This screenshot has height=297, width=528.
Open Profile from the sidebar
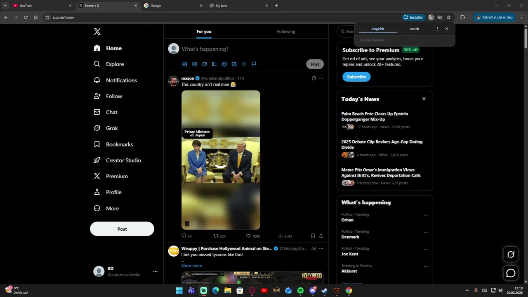tap(108, 192)
